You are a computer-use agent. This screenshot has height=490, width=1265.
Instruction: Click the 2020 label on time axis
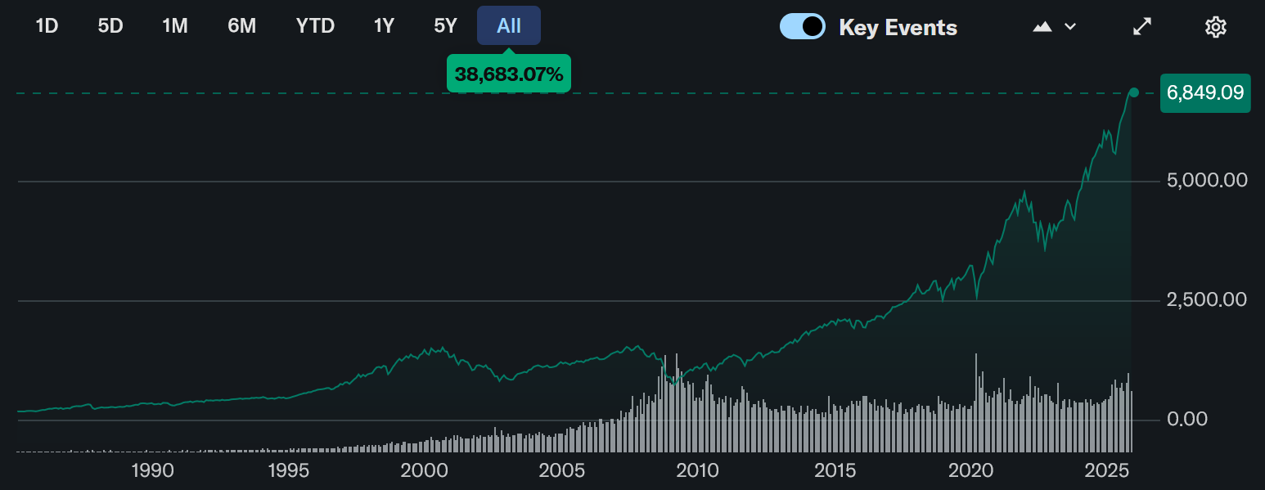point(970,471)
